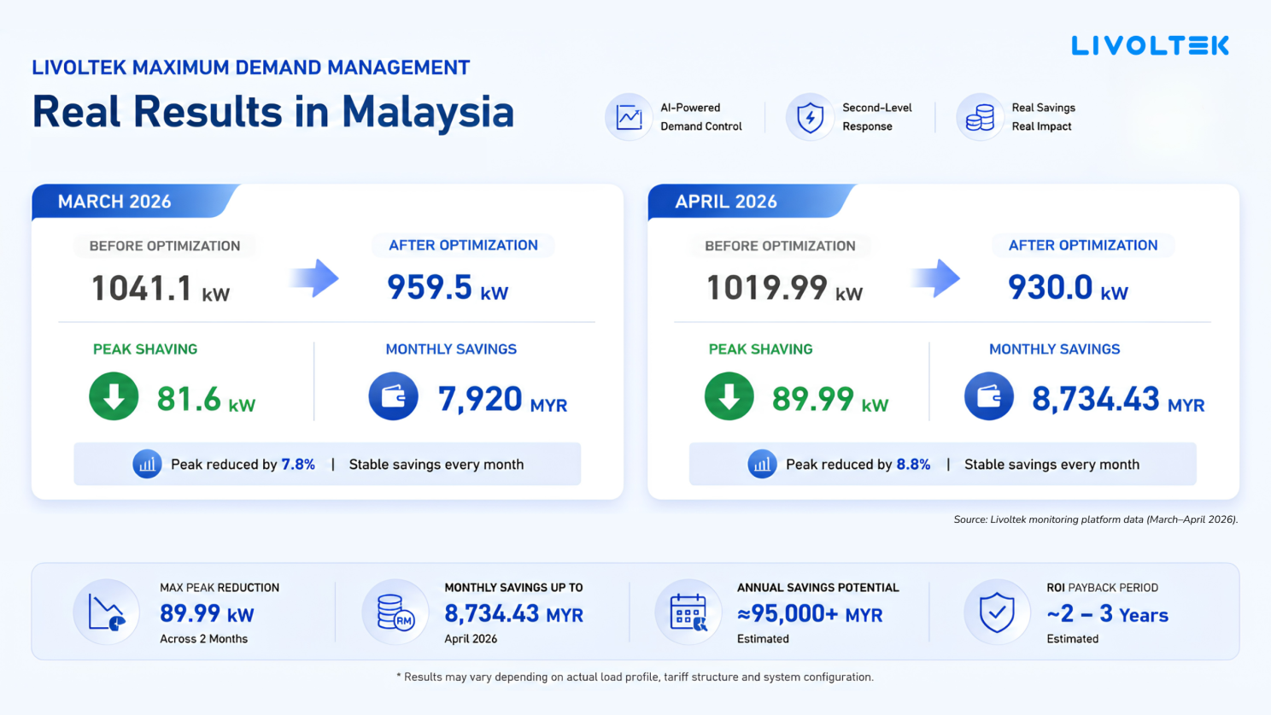Click the bar chart icon next to 7.8%
The width and height of the screenshot is (1271, 715).
147,464
